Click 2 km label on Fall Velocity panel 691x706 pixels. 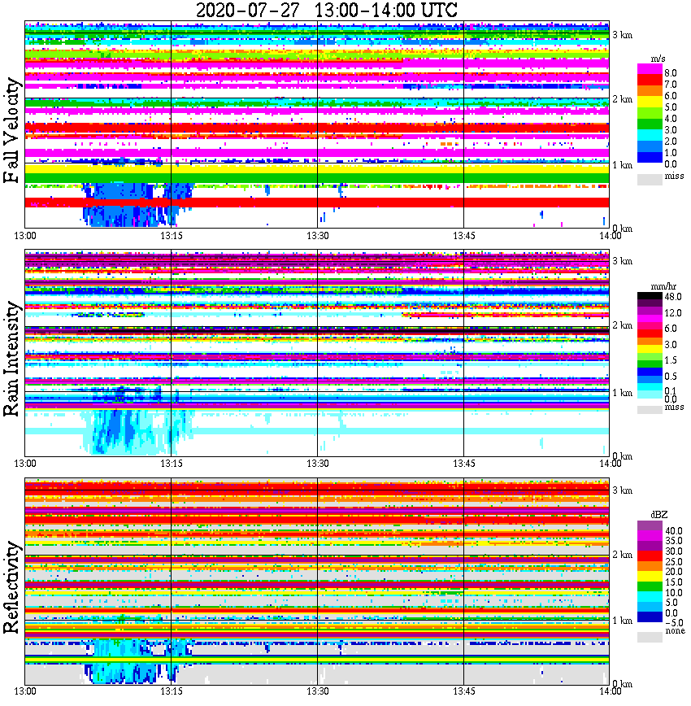(x=622, y=99)
